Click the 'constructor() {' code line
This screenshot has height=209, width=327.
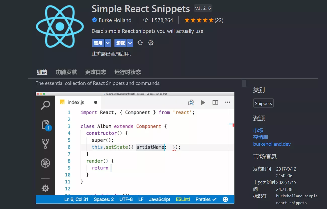tap(107, 133)
